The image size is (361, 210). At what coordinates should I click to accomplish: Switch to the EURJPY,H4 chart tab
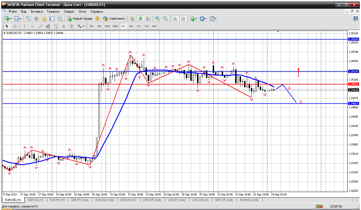click(x=57, y=200)
